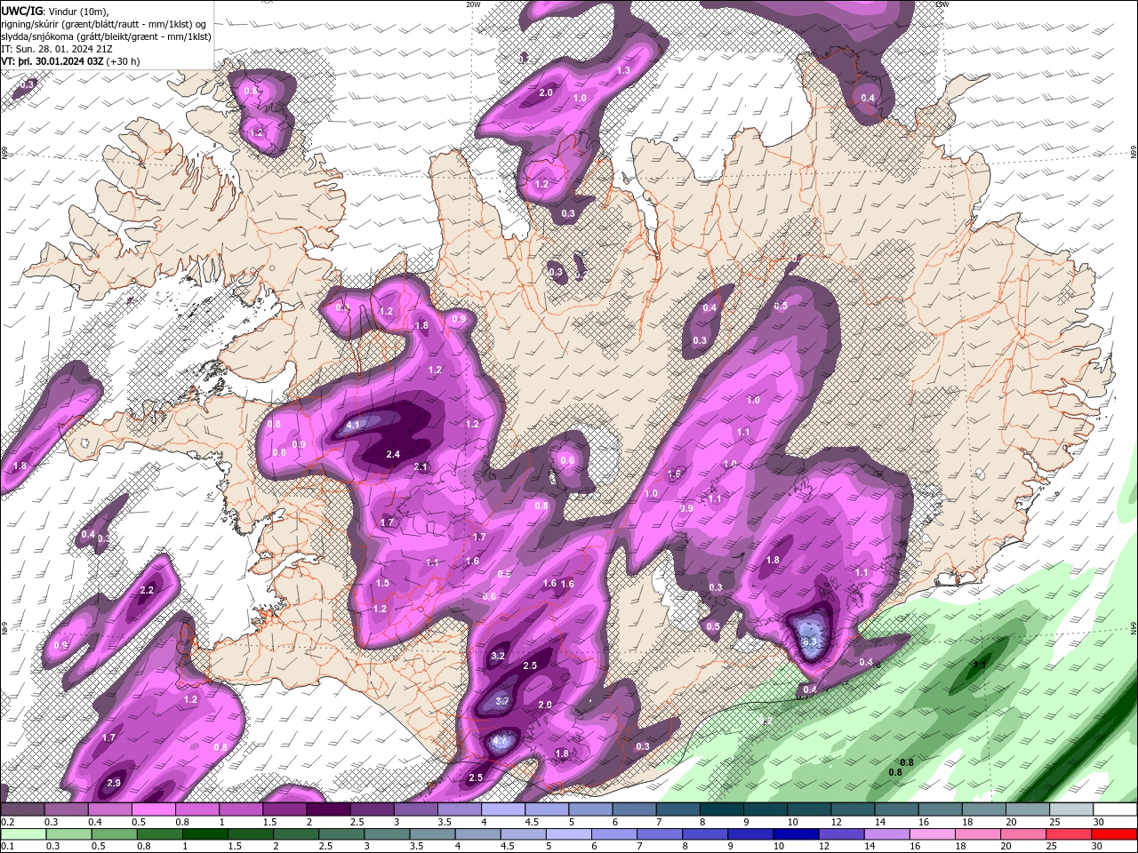1138x853 pixels.
Task: Click the '2.4' precipitation value on the map
Action: 393,454
